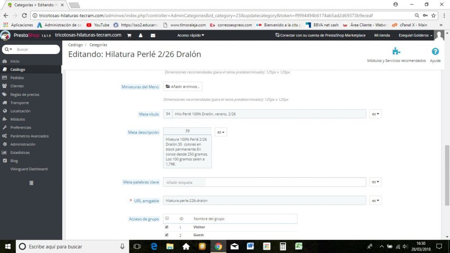
Task: Expand Acceso rápido dropdown
Action: 191,35
